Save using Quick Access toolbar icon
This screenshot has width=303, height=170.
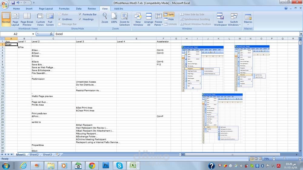[13, 3]
